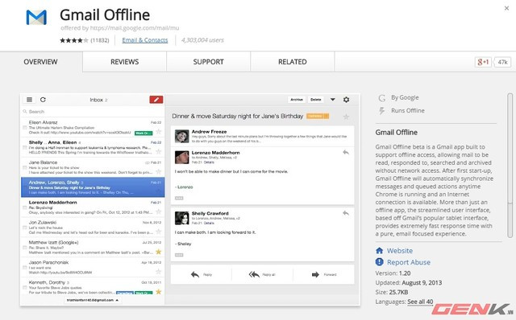Switch to the REVIEWS tab

124,62
